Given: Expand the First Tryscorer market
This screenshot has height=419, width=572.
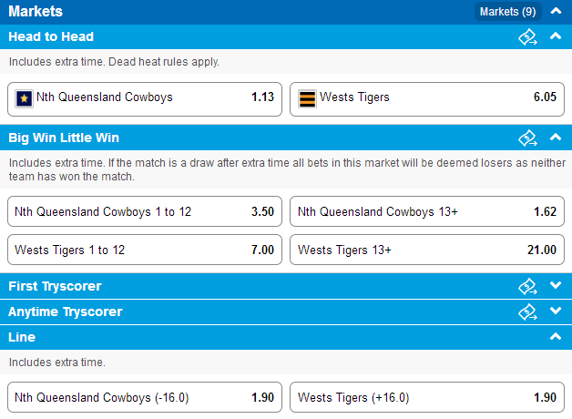Looking at the screenshot, I should point(556,285).
